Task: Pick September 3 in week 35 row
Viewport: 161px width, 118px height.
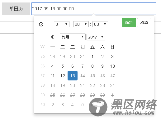Action: click(x=112, y=57)
